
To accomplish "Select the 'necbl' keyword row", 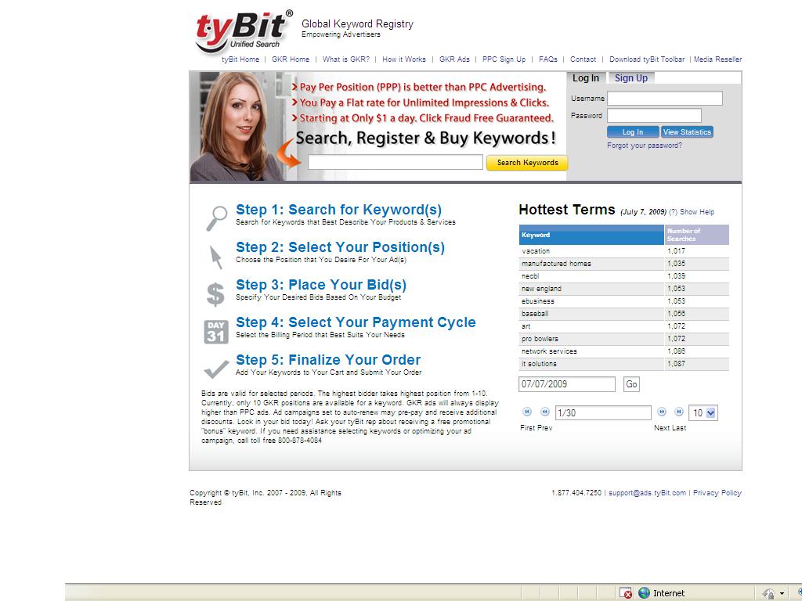I will (624, 276).
